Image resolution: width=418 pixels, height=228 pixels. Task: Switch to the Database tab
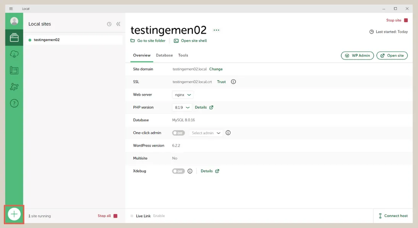[164, 55]
